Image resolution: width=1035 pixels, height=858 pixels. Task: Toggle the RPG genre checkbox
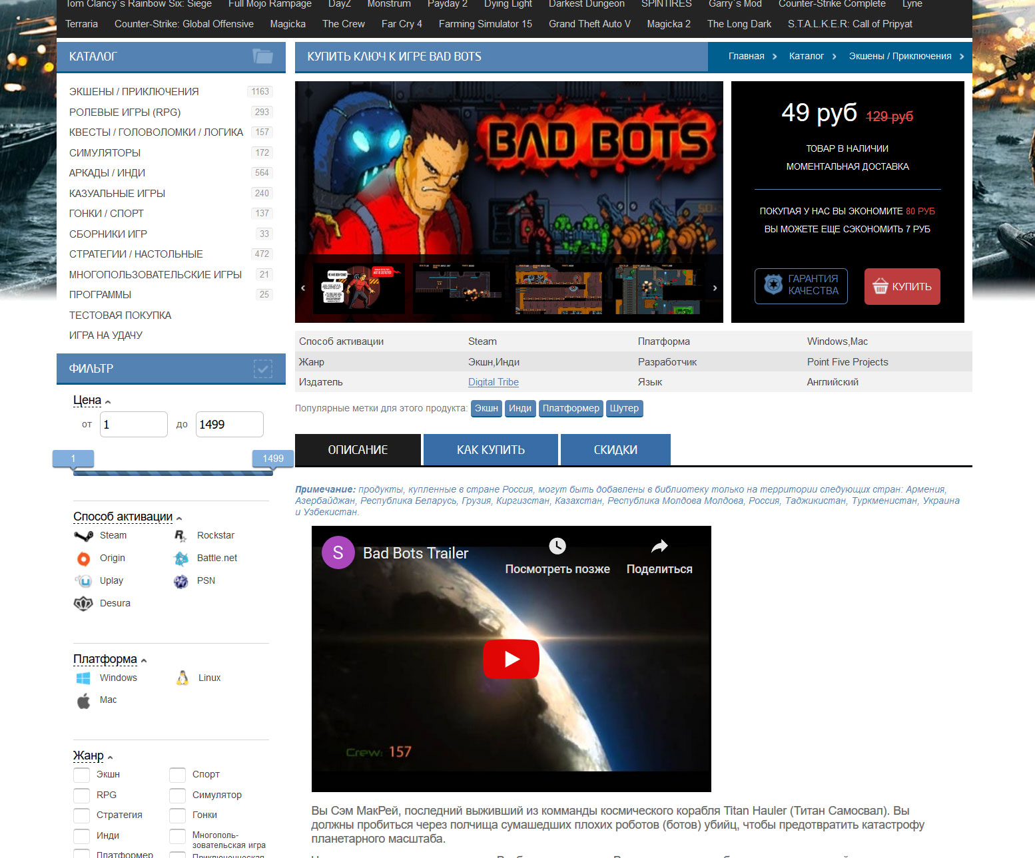(x=81, y=795)
